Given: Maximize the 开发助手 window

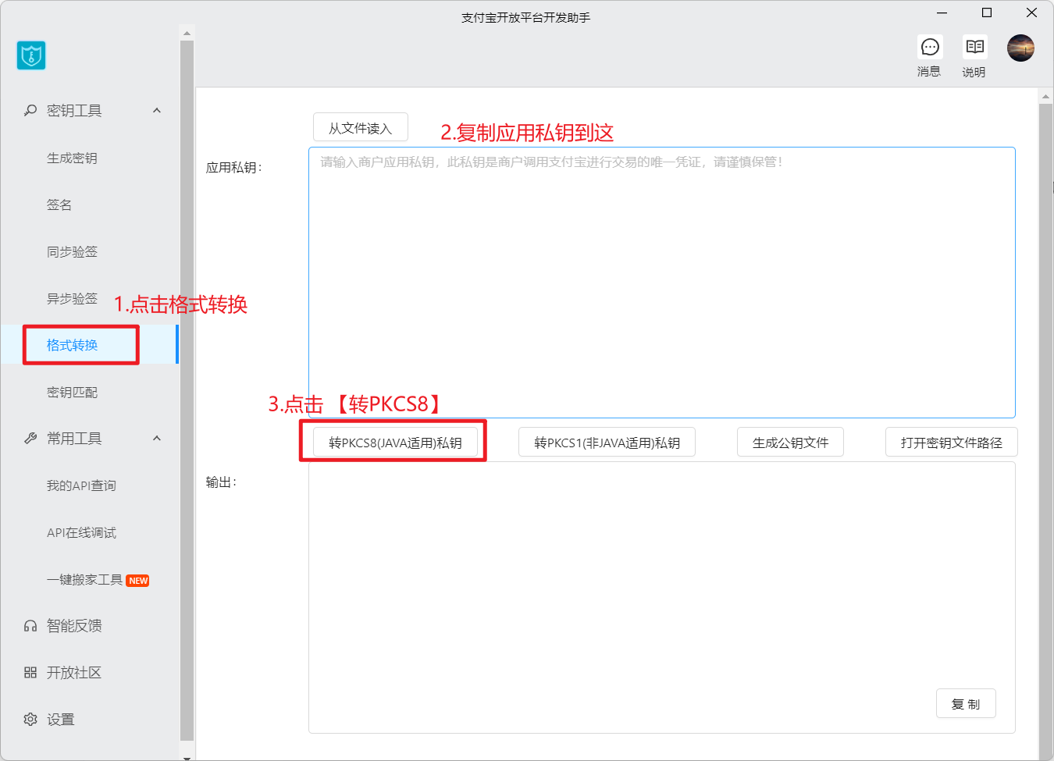Looking at the screenshot, I should [x=987, y=12].
